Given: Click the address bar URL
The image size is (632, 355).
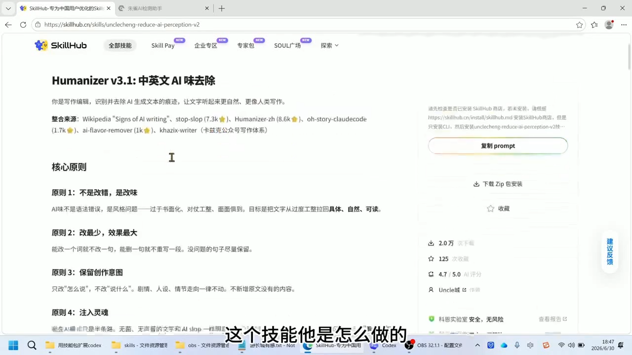Looking at the screenshot, I should 122,25.
